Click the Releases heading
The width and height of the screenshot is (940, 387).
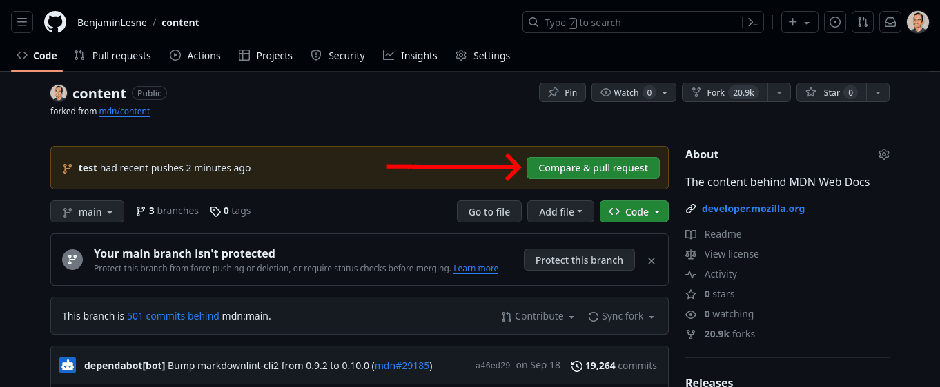(709, 382)
